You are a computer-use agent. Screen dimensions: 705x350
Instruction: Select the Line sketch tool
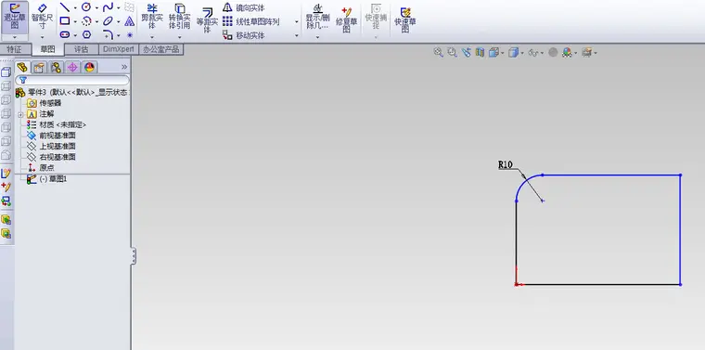click(x=65, y=7)
